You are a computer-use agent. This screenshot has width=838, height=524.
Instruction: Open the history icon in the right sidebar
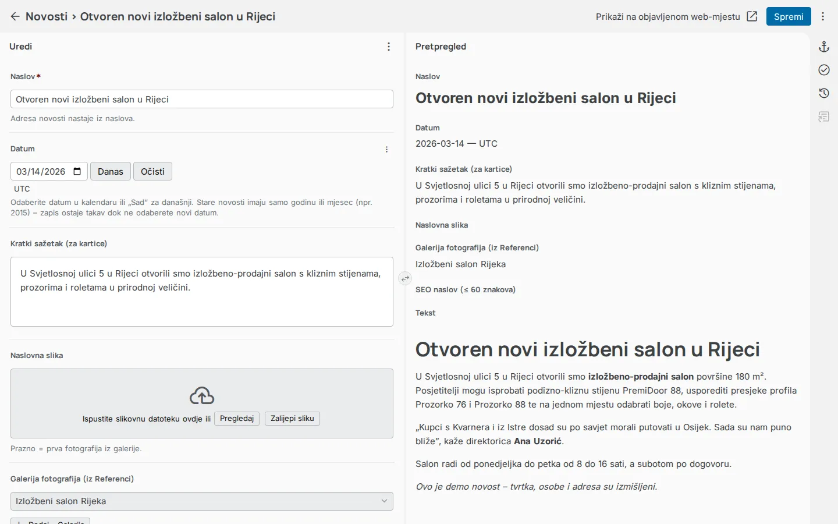824,93
